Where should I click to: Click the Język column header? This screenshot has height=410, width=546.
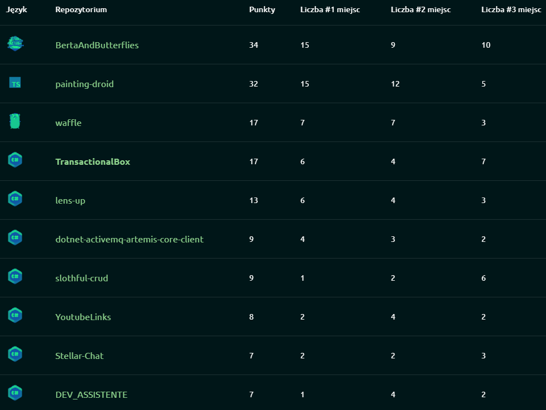pyautogui.click(x=16, y=10)
